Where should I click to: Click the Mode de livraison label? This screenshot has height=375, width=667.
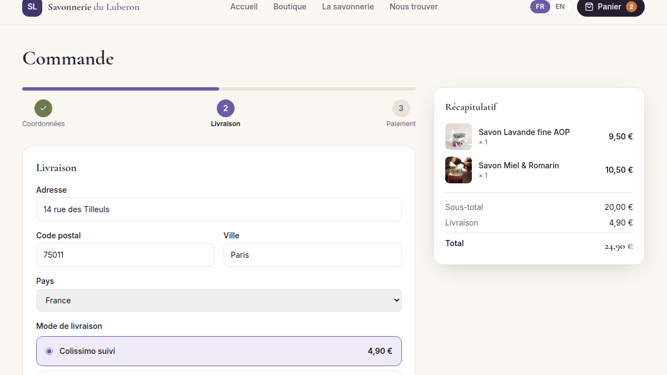[x=69, y=326]
